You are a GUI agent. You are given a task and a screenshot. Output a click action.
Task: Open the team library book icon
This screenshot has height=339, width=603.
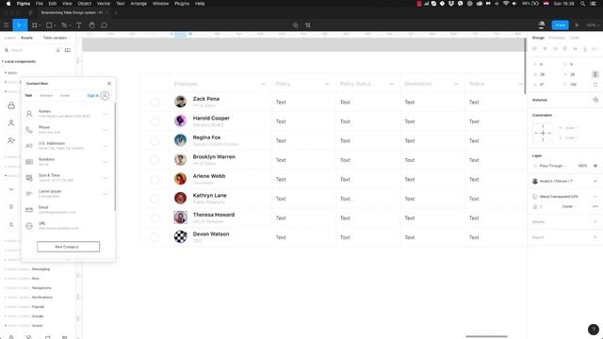tap(68, 50)
